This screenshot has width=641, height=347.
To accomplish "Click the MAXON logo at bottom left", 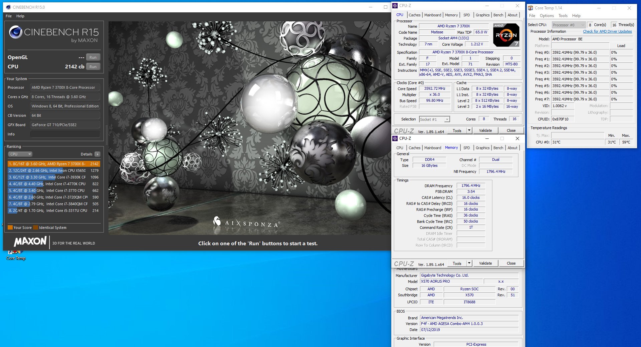I will coord(30,241).
